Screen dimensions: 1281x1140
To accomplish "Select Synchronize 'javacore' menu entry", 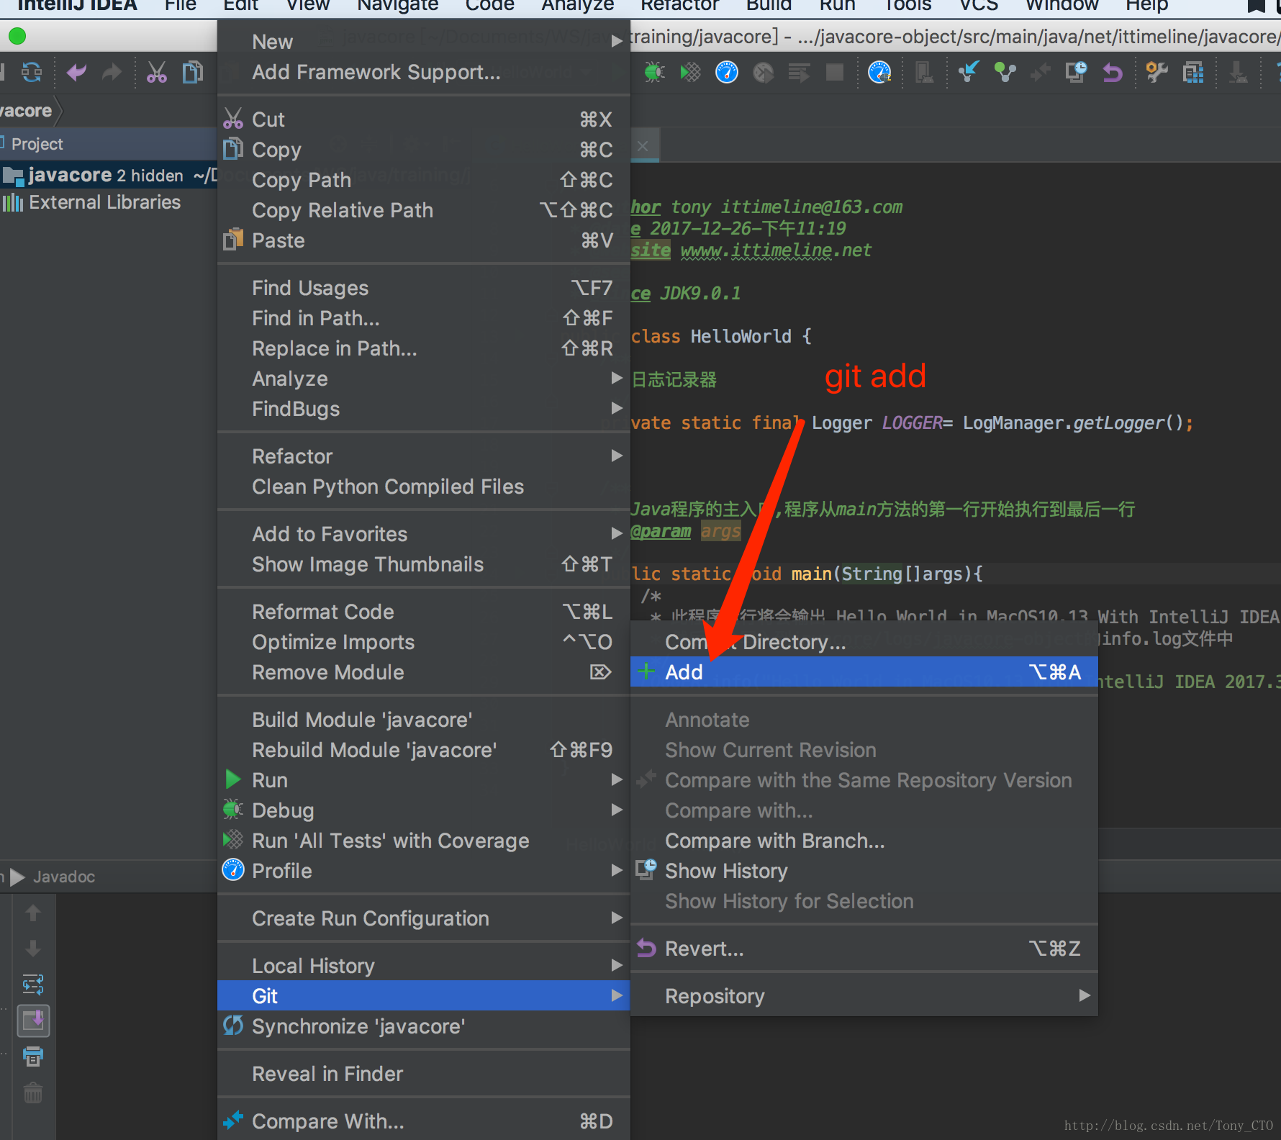I will click(423, 1026).
